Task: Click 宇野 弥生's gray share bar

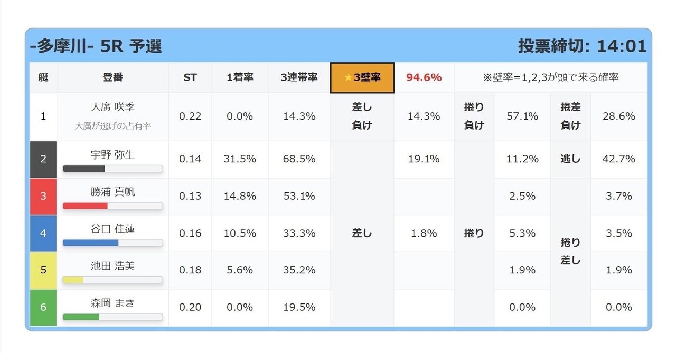Action: pyautogui.click(x=112, y=169)
